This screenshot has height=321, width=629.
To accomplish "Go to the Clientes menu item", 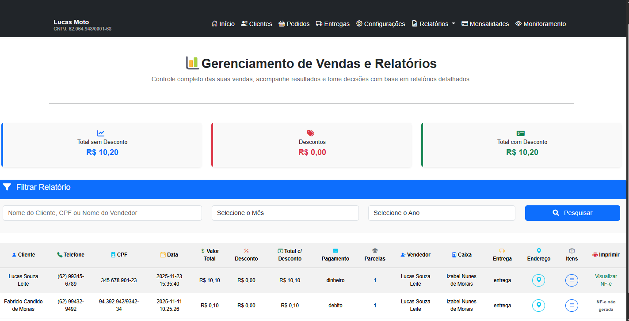I will 256,23.
